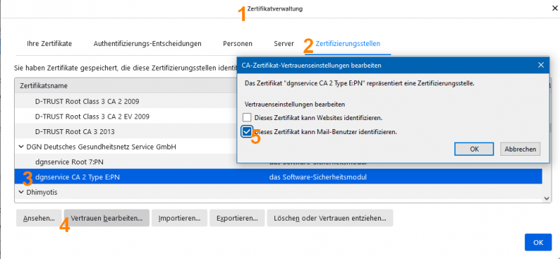The height and width of the screenshot is (259, 560).
Task: Click the list scrollbar down arrow
Action: 546,198
